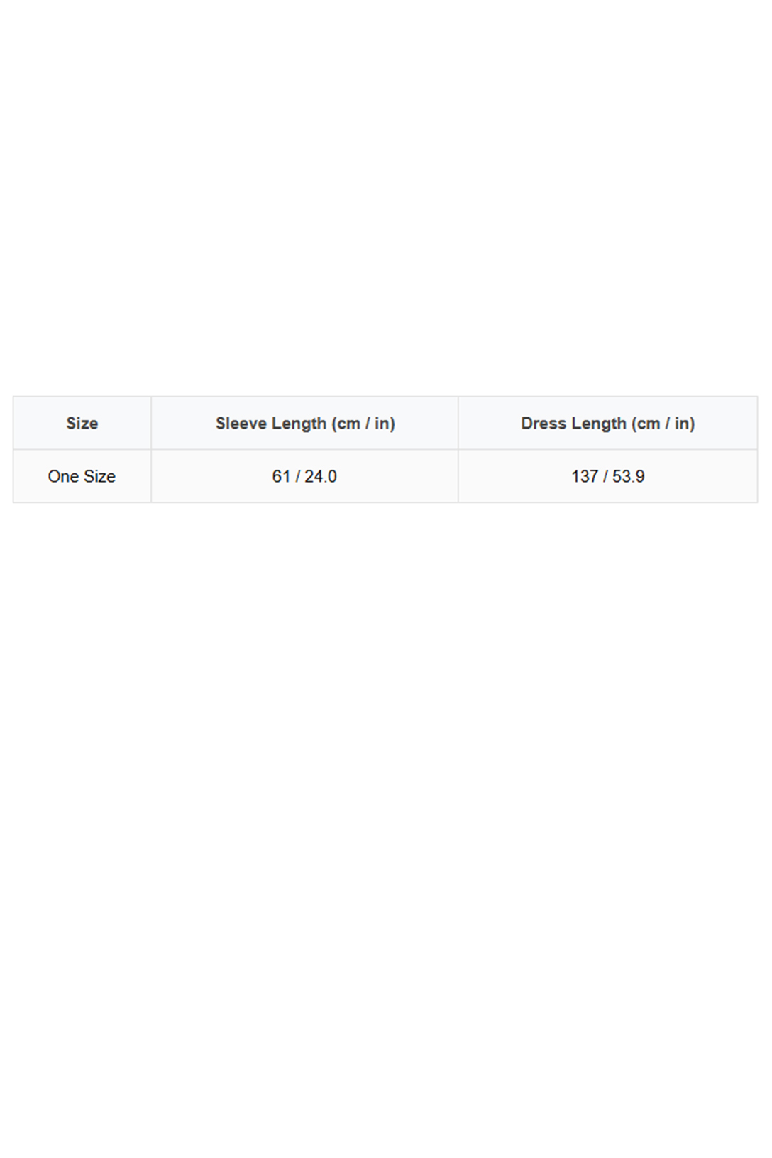The image size is (772, 1158).
Task: Click "Size" within the "One Size" cell
Action: pyautogui.click(x=99, y=476)
